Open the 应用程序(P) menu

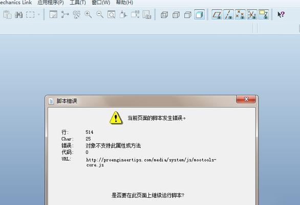pyautogui.click(x=51, y=3)
